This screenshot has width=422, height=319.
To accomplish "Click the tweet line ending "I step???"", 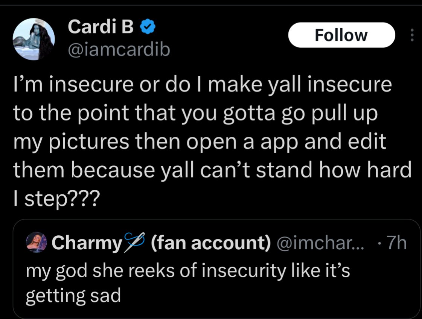I will [56, 198].
